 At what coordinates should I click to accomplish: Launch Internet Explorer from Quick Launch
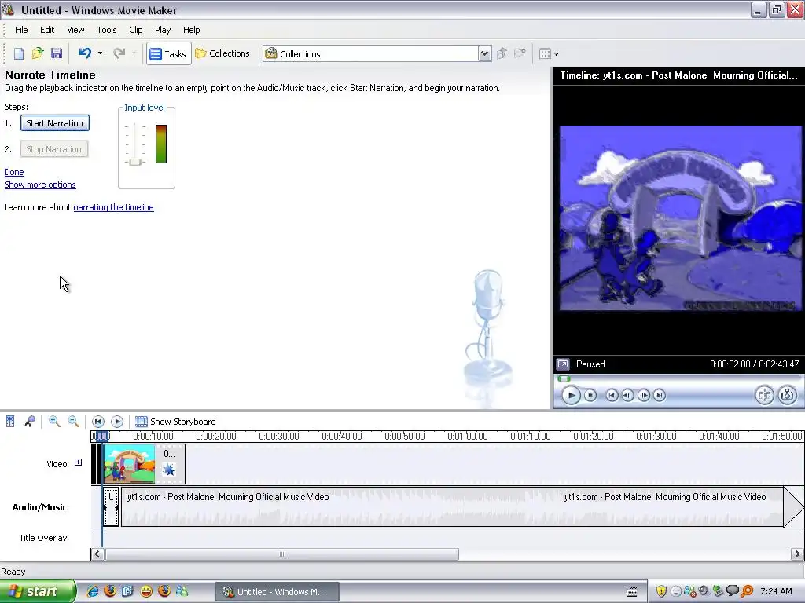[x=93, y=591]
